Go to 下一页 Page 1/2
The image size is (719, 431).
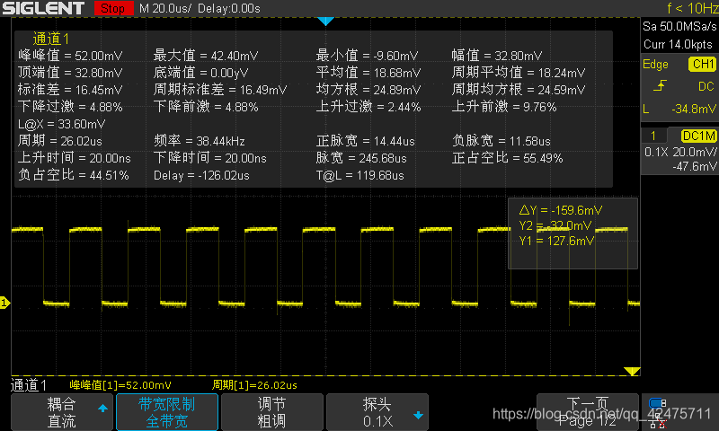point(588,412)
